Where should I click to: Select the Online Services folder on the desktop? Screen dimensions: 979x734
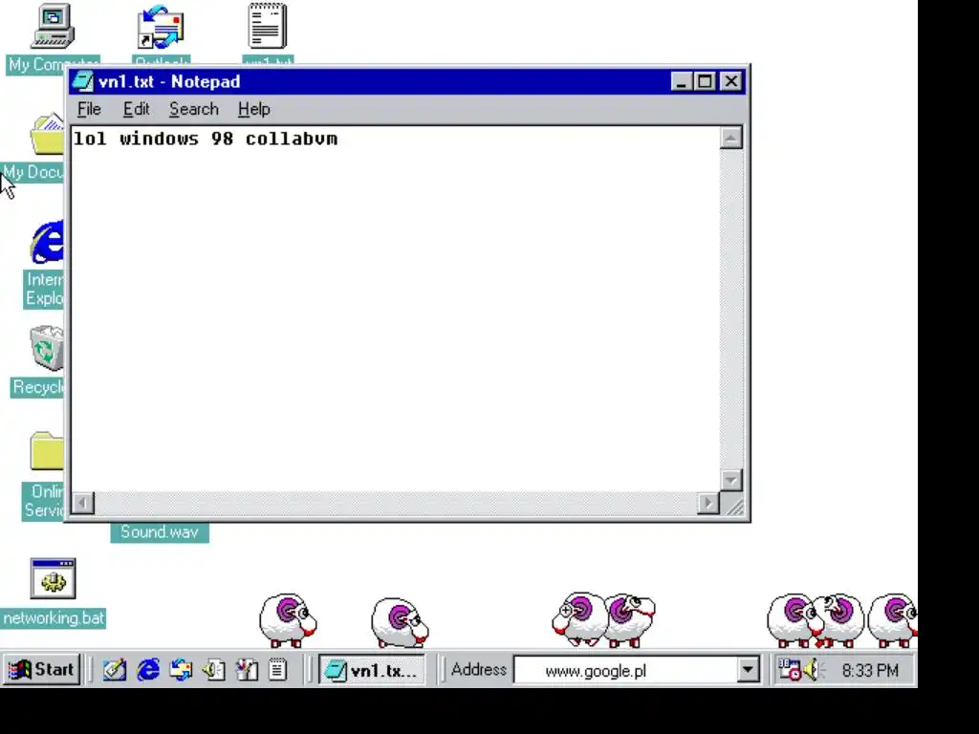click(x=48, y=451)
